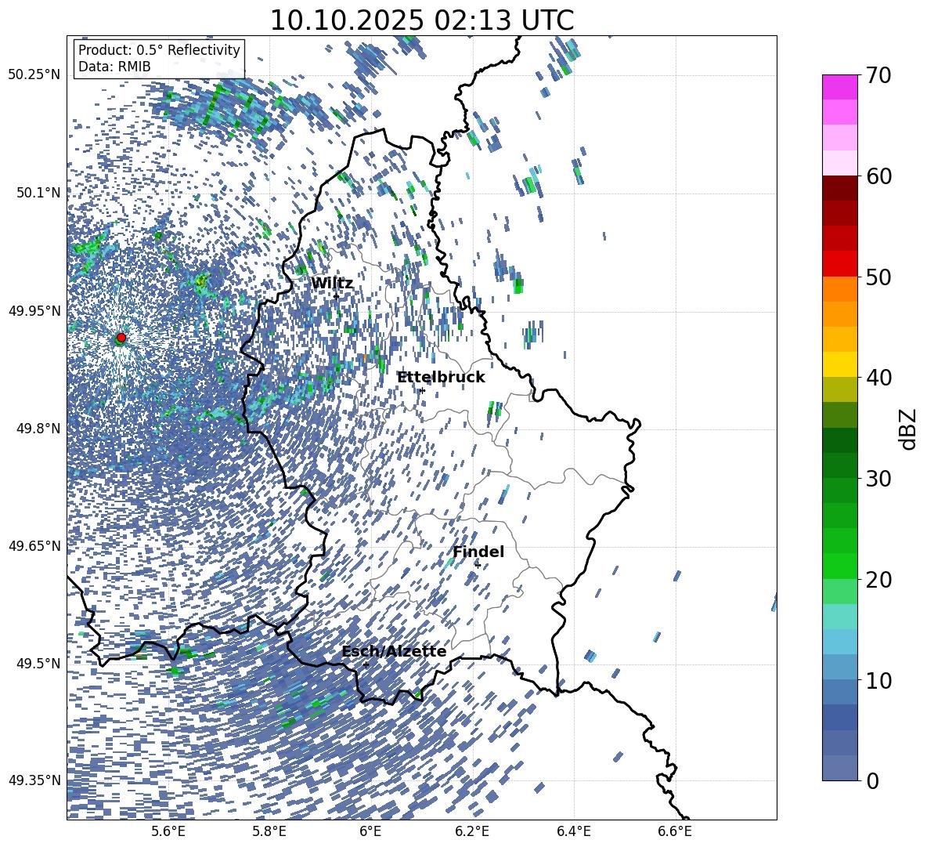Click the 49.35°N latitude tick label
This screenshot has width=927, height=847.
(34, 780)
